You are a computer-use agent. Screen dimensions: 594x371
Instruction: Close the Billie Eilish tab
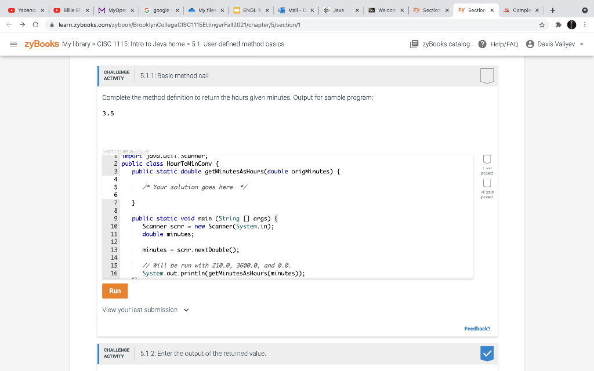coord(87,10)
